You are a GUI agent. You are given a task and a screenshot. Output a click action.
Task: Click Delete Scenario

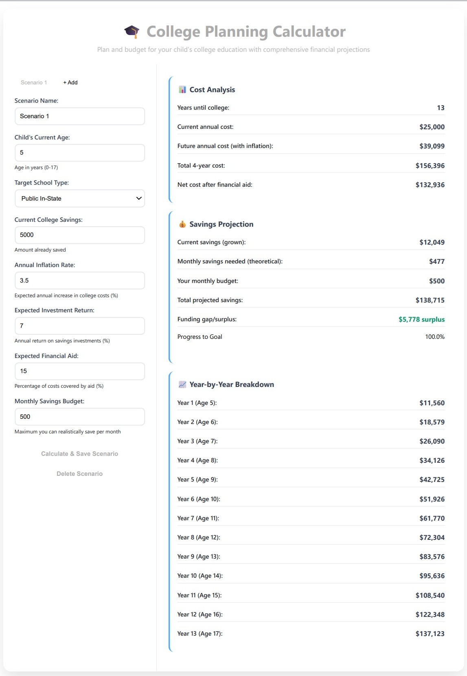pos(79,473)
